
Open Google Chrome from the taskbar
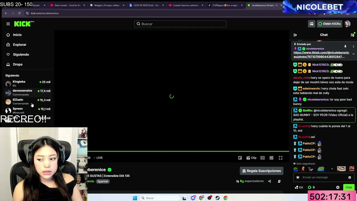(x=226, y=198)
